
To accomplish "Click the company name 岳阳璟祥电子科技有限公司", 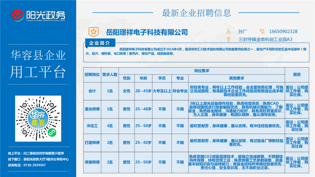I will (147, 32).
